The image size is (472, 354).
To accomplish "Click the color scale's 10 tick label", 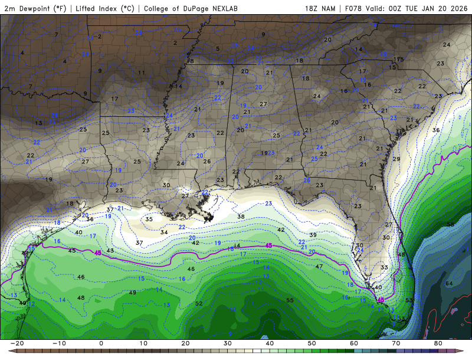I will [x=143, y=343].
